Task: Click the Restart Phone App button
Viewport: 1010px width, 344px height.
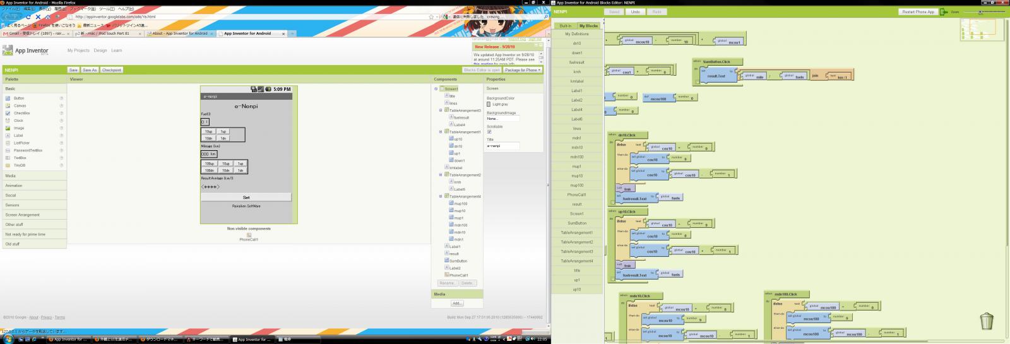Action: coord(917,12)
